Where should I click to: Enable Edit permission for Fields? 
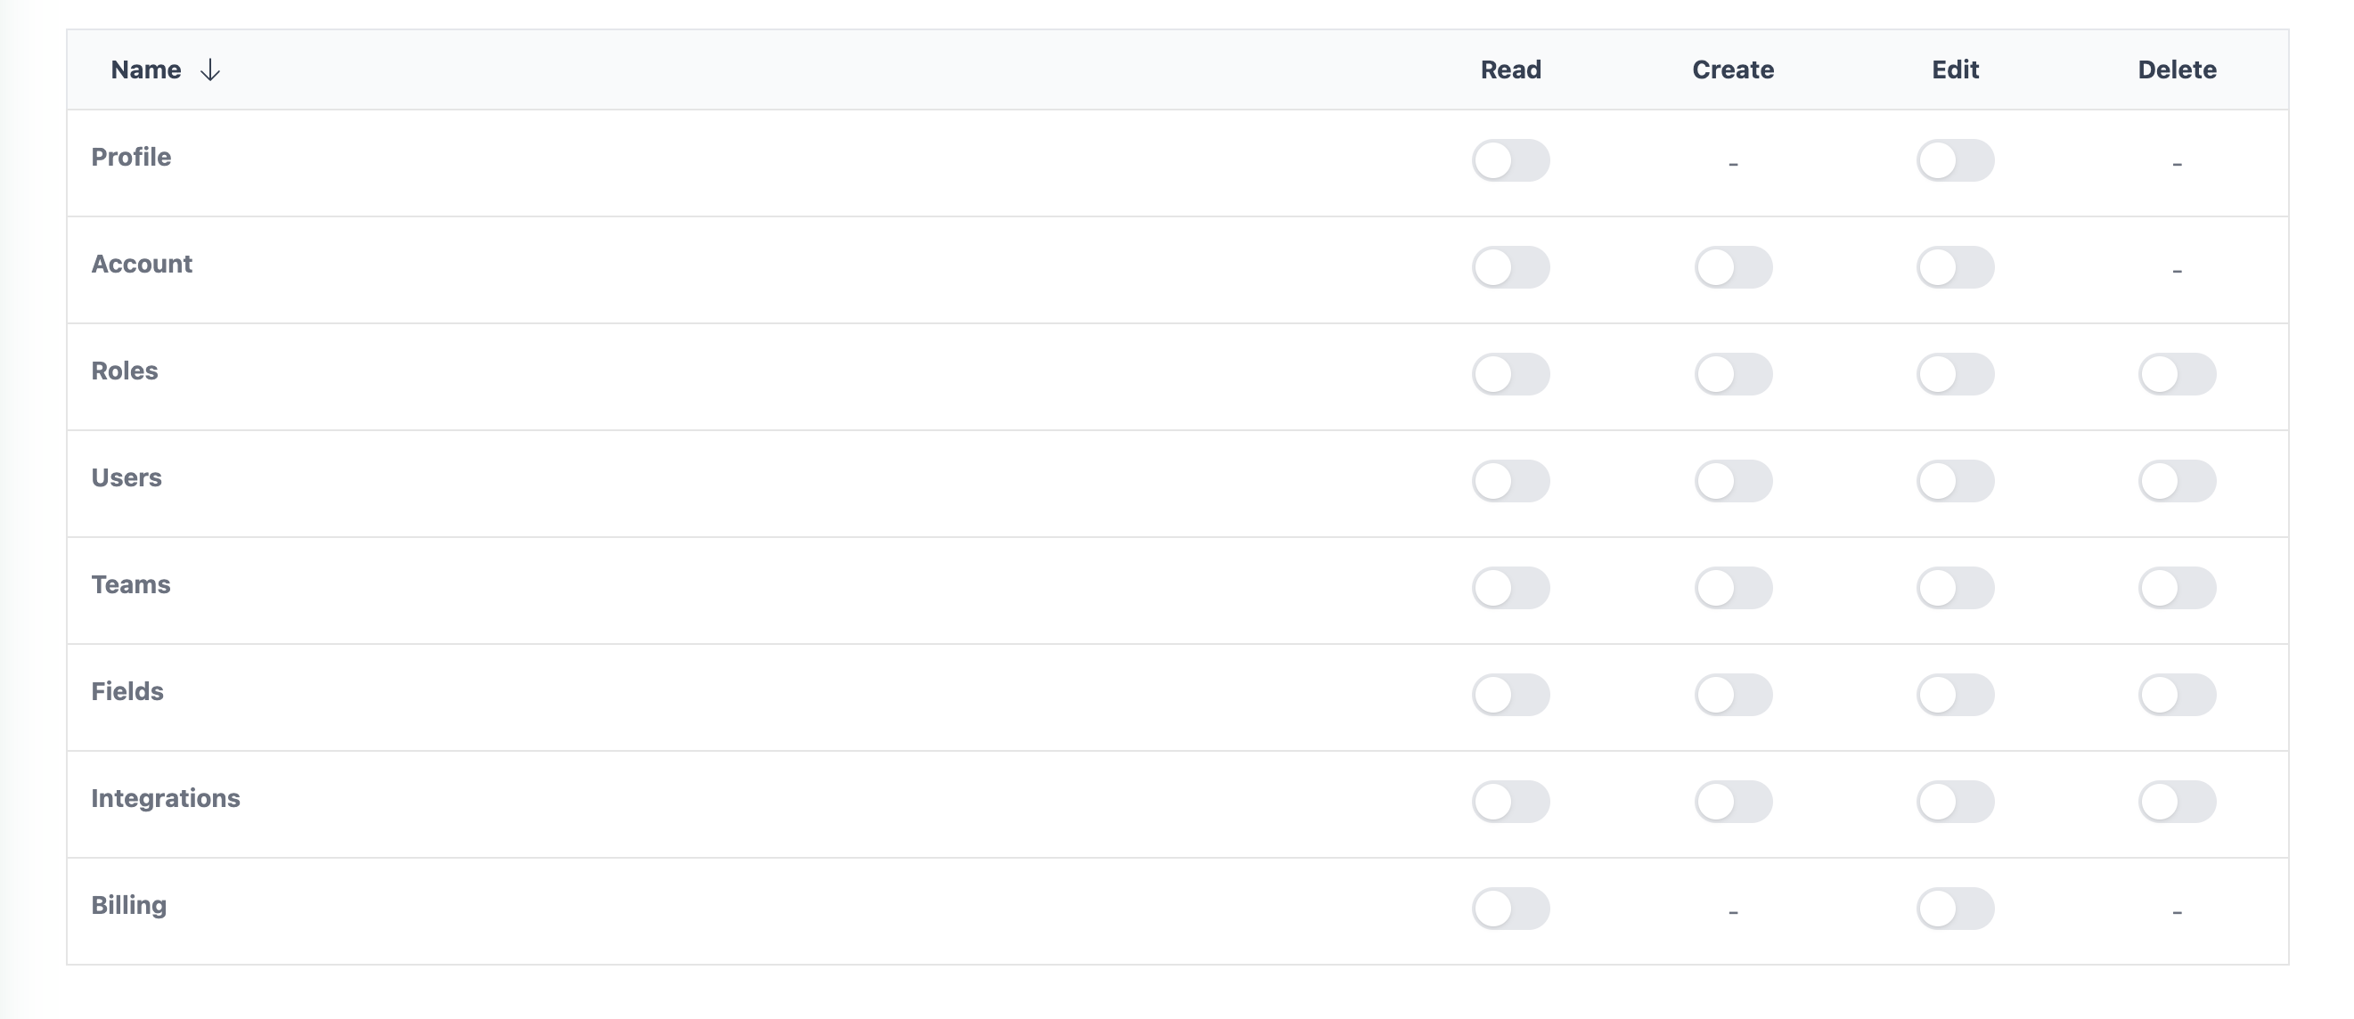point(1954,696)
